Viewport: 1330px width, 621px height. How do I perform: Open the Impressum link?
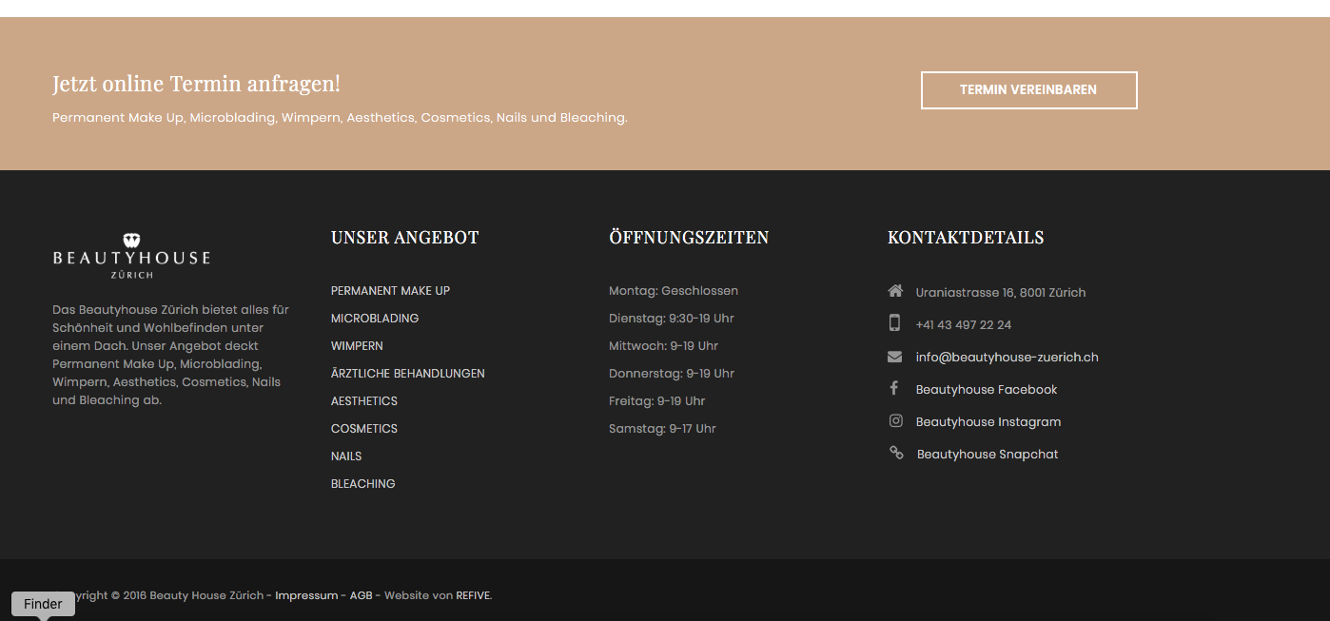pyautogui.click(x=306, y=596)
